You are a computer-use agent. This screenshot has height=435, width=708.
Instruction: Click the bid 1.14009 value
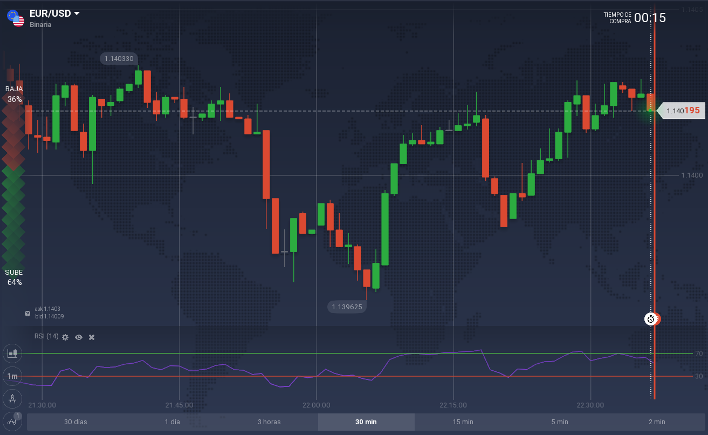click(x=49, y=316)
